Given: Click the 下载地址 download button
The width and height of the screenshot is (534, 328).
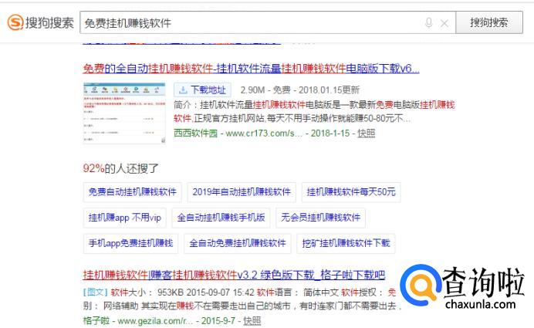Looking at the screenshot, I should tap(202, 90).
